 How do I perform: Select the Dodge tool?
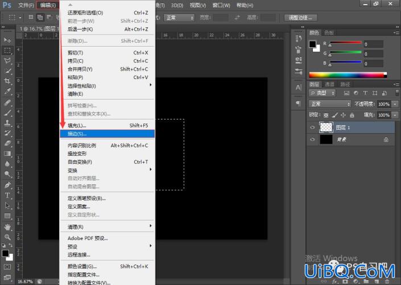7,174
